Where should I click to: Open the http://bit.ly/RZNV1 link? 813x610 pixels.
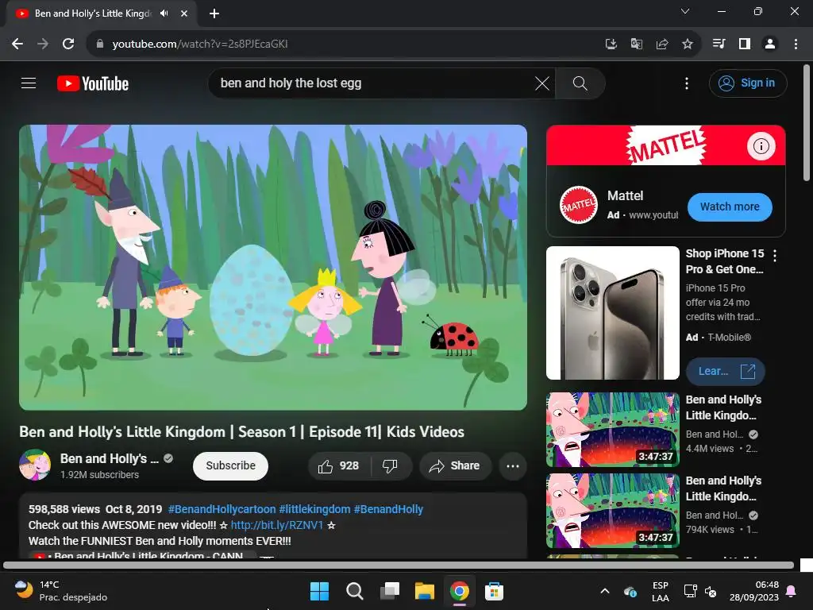[x=277, y=526]
